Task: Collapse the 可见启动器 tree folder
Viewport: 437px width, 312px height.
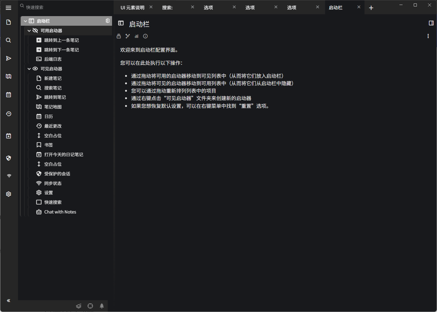Action: pyautogui.click(x=29, y=69)
